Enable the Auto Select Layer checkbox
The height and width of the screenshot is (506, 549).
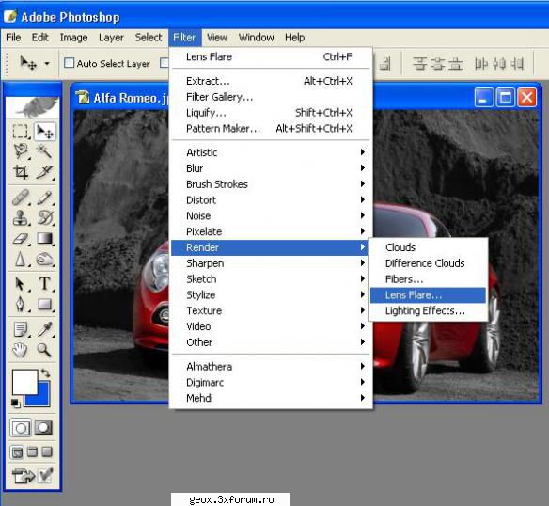(x=70, y=63)
